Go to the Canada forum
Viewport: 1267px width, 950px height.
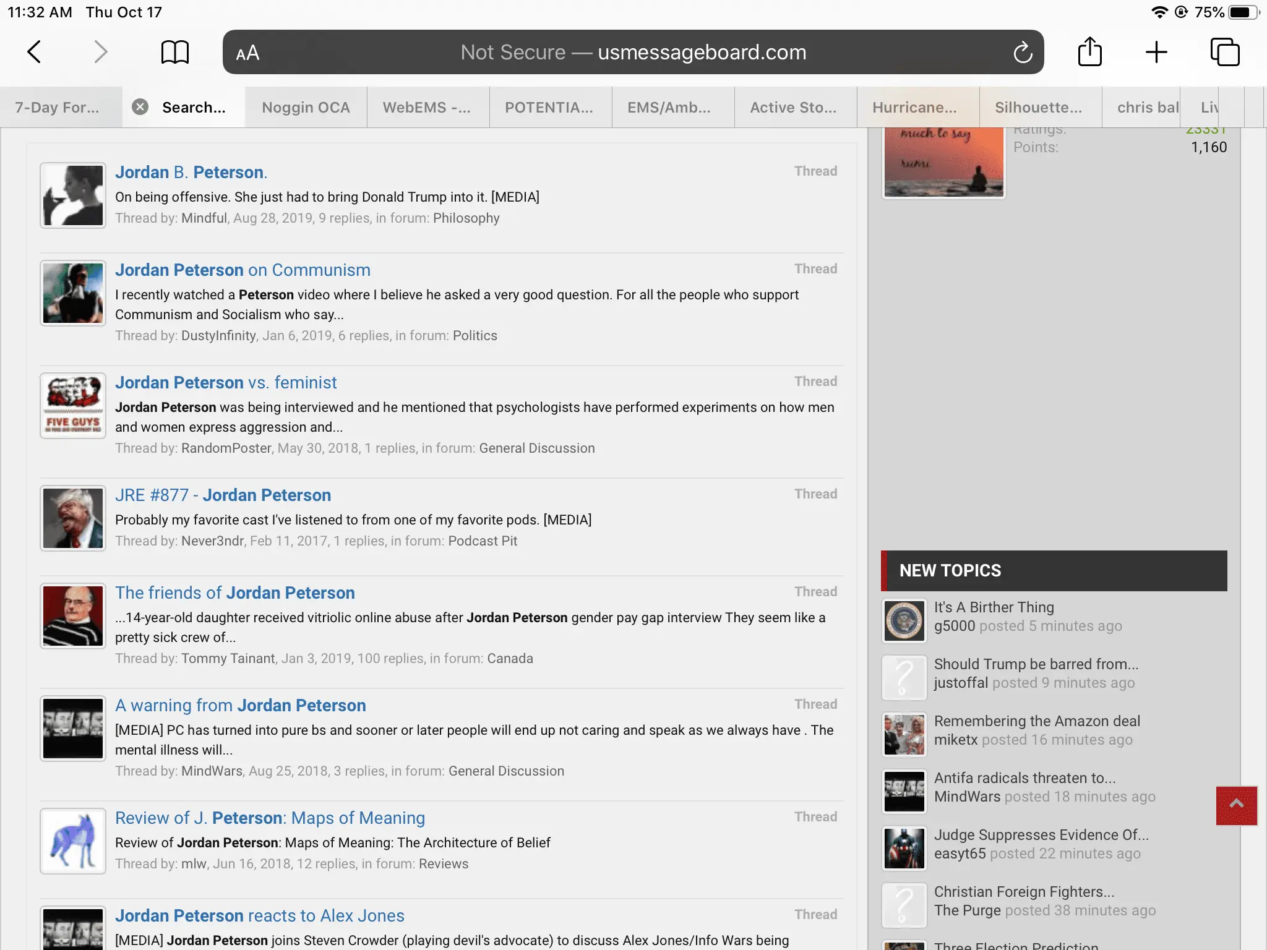[510, 658]
